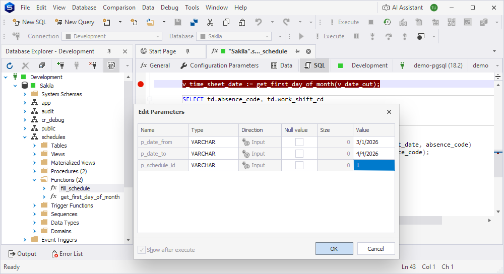504x274 pixels.
Task: Collapse the Development connection node
Action: click(6, 77)
